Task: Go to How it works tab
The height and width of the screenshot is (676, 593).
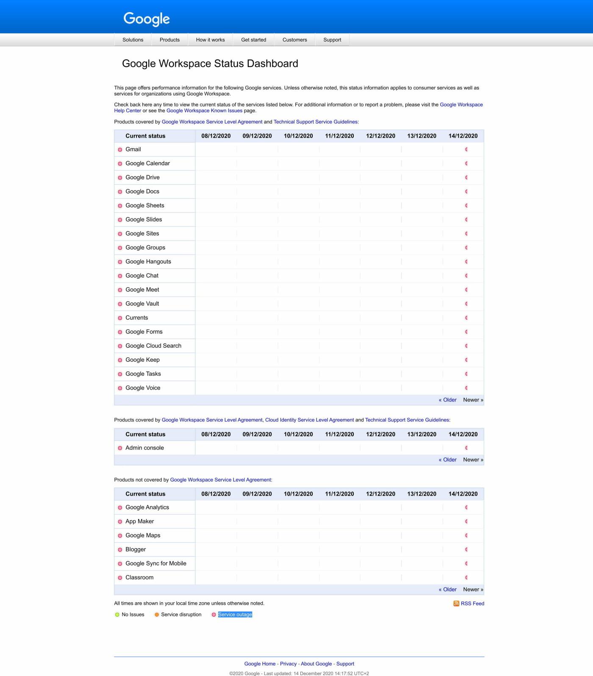Action: [x=211, y=40]
